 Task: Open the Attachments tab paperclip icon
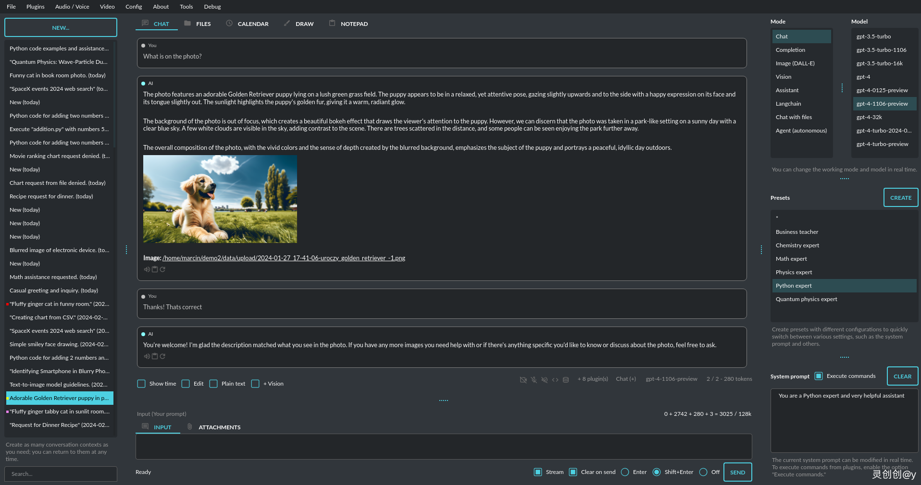click(x=189, y=426)
